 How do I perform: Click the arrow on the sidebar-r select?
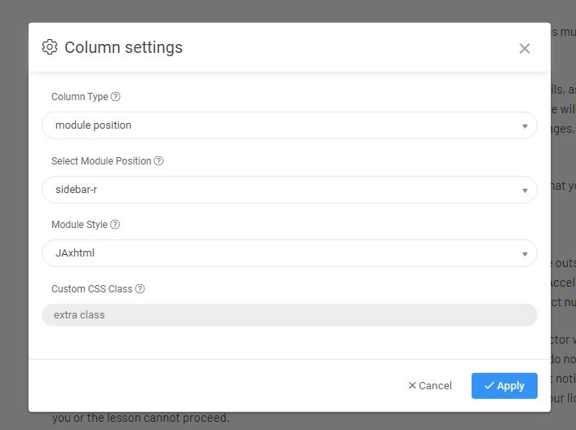pyautogui.click(x=525, y=191)
